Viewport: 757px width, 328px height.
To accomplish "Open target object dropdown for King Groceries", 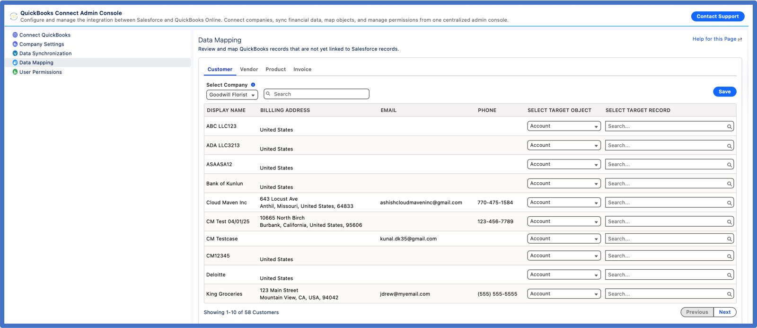I will pos(564,293).
